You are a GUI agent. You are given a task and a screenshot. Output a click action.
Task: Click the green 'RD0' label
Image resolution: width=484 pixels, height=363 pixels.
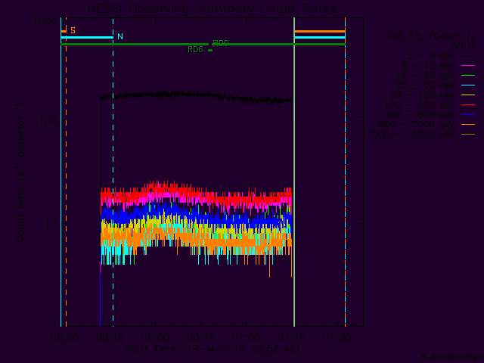[x=221, y=43]
